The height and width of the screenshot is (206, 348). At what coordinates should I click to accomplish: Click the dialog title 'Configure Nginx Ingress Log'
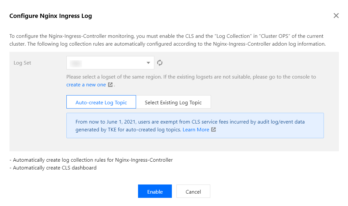(x=50, y=16)
